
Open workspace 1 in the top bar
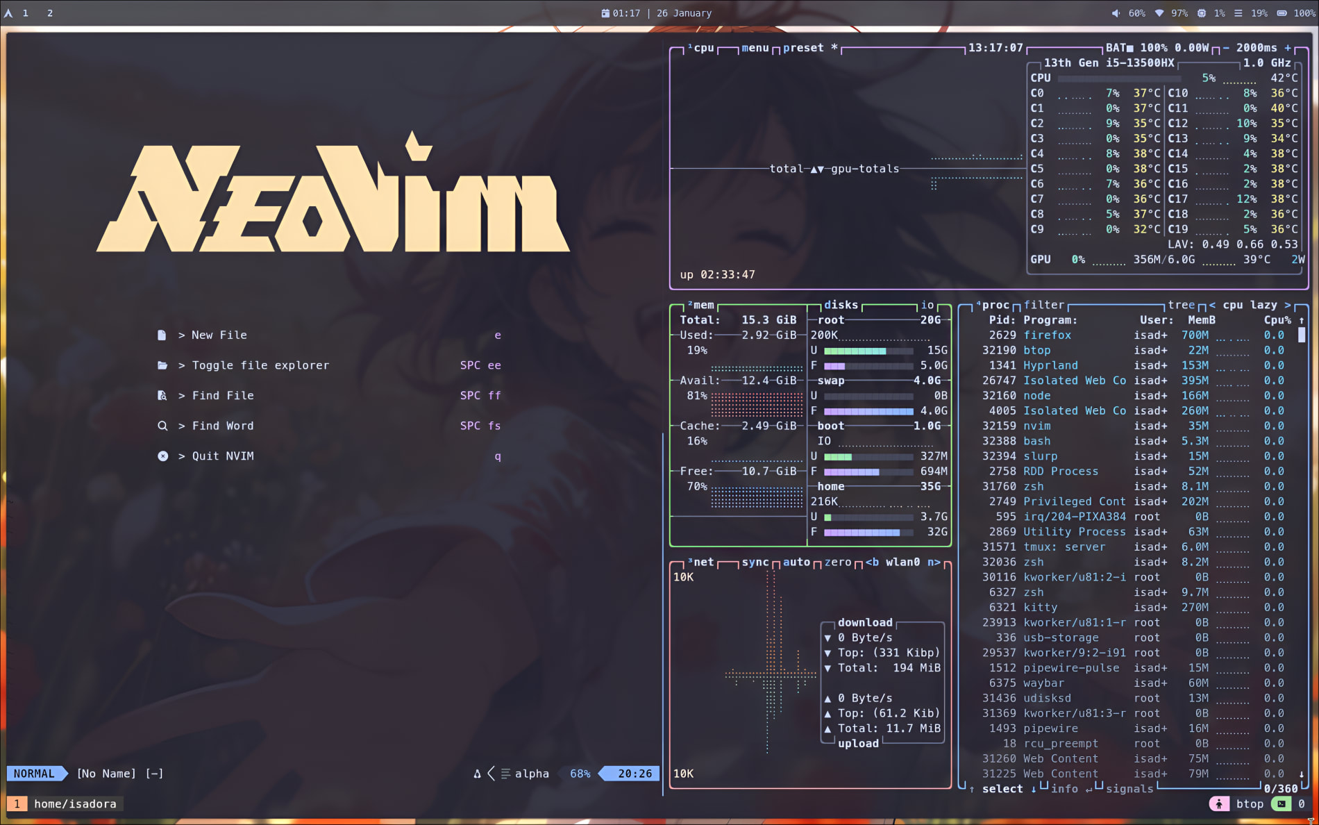pos(26,13)
